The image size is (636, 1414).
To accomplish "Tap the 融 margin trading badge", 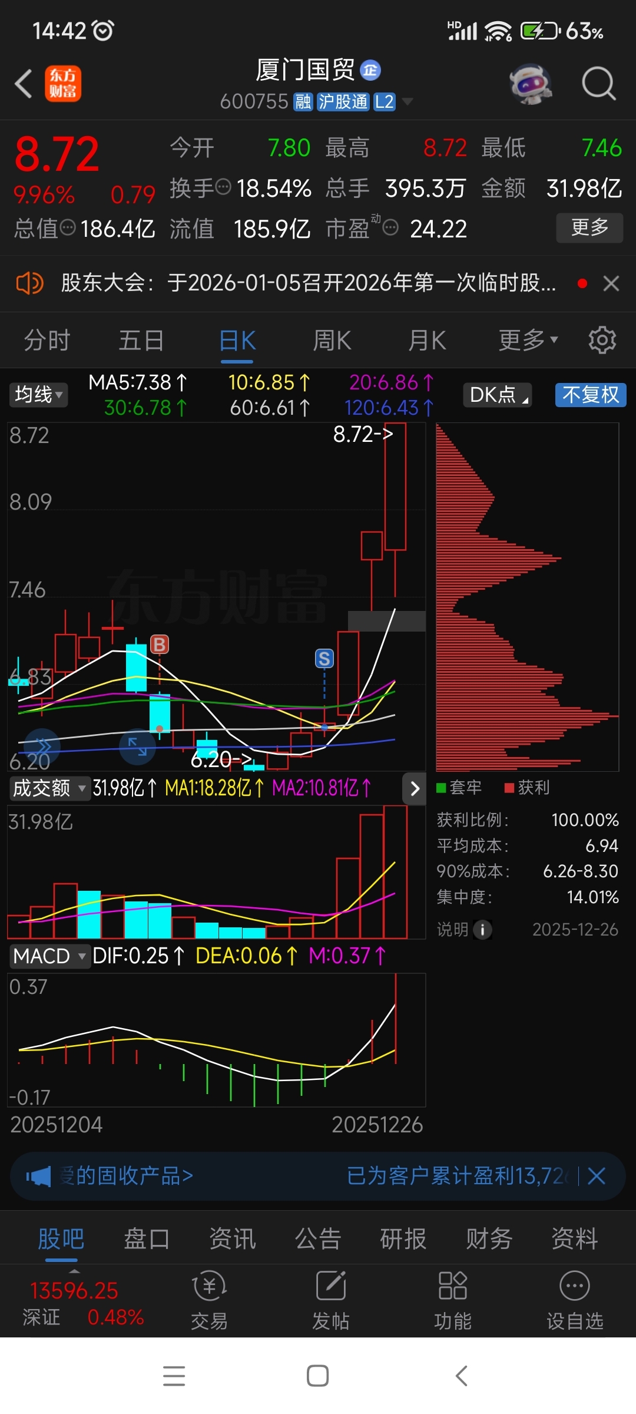I will tap(303, 102).
